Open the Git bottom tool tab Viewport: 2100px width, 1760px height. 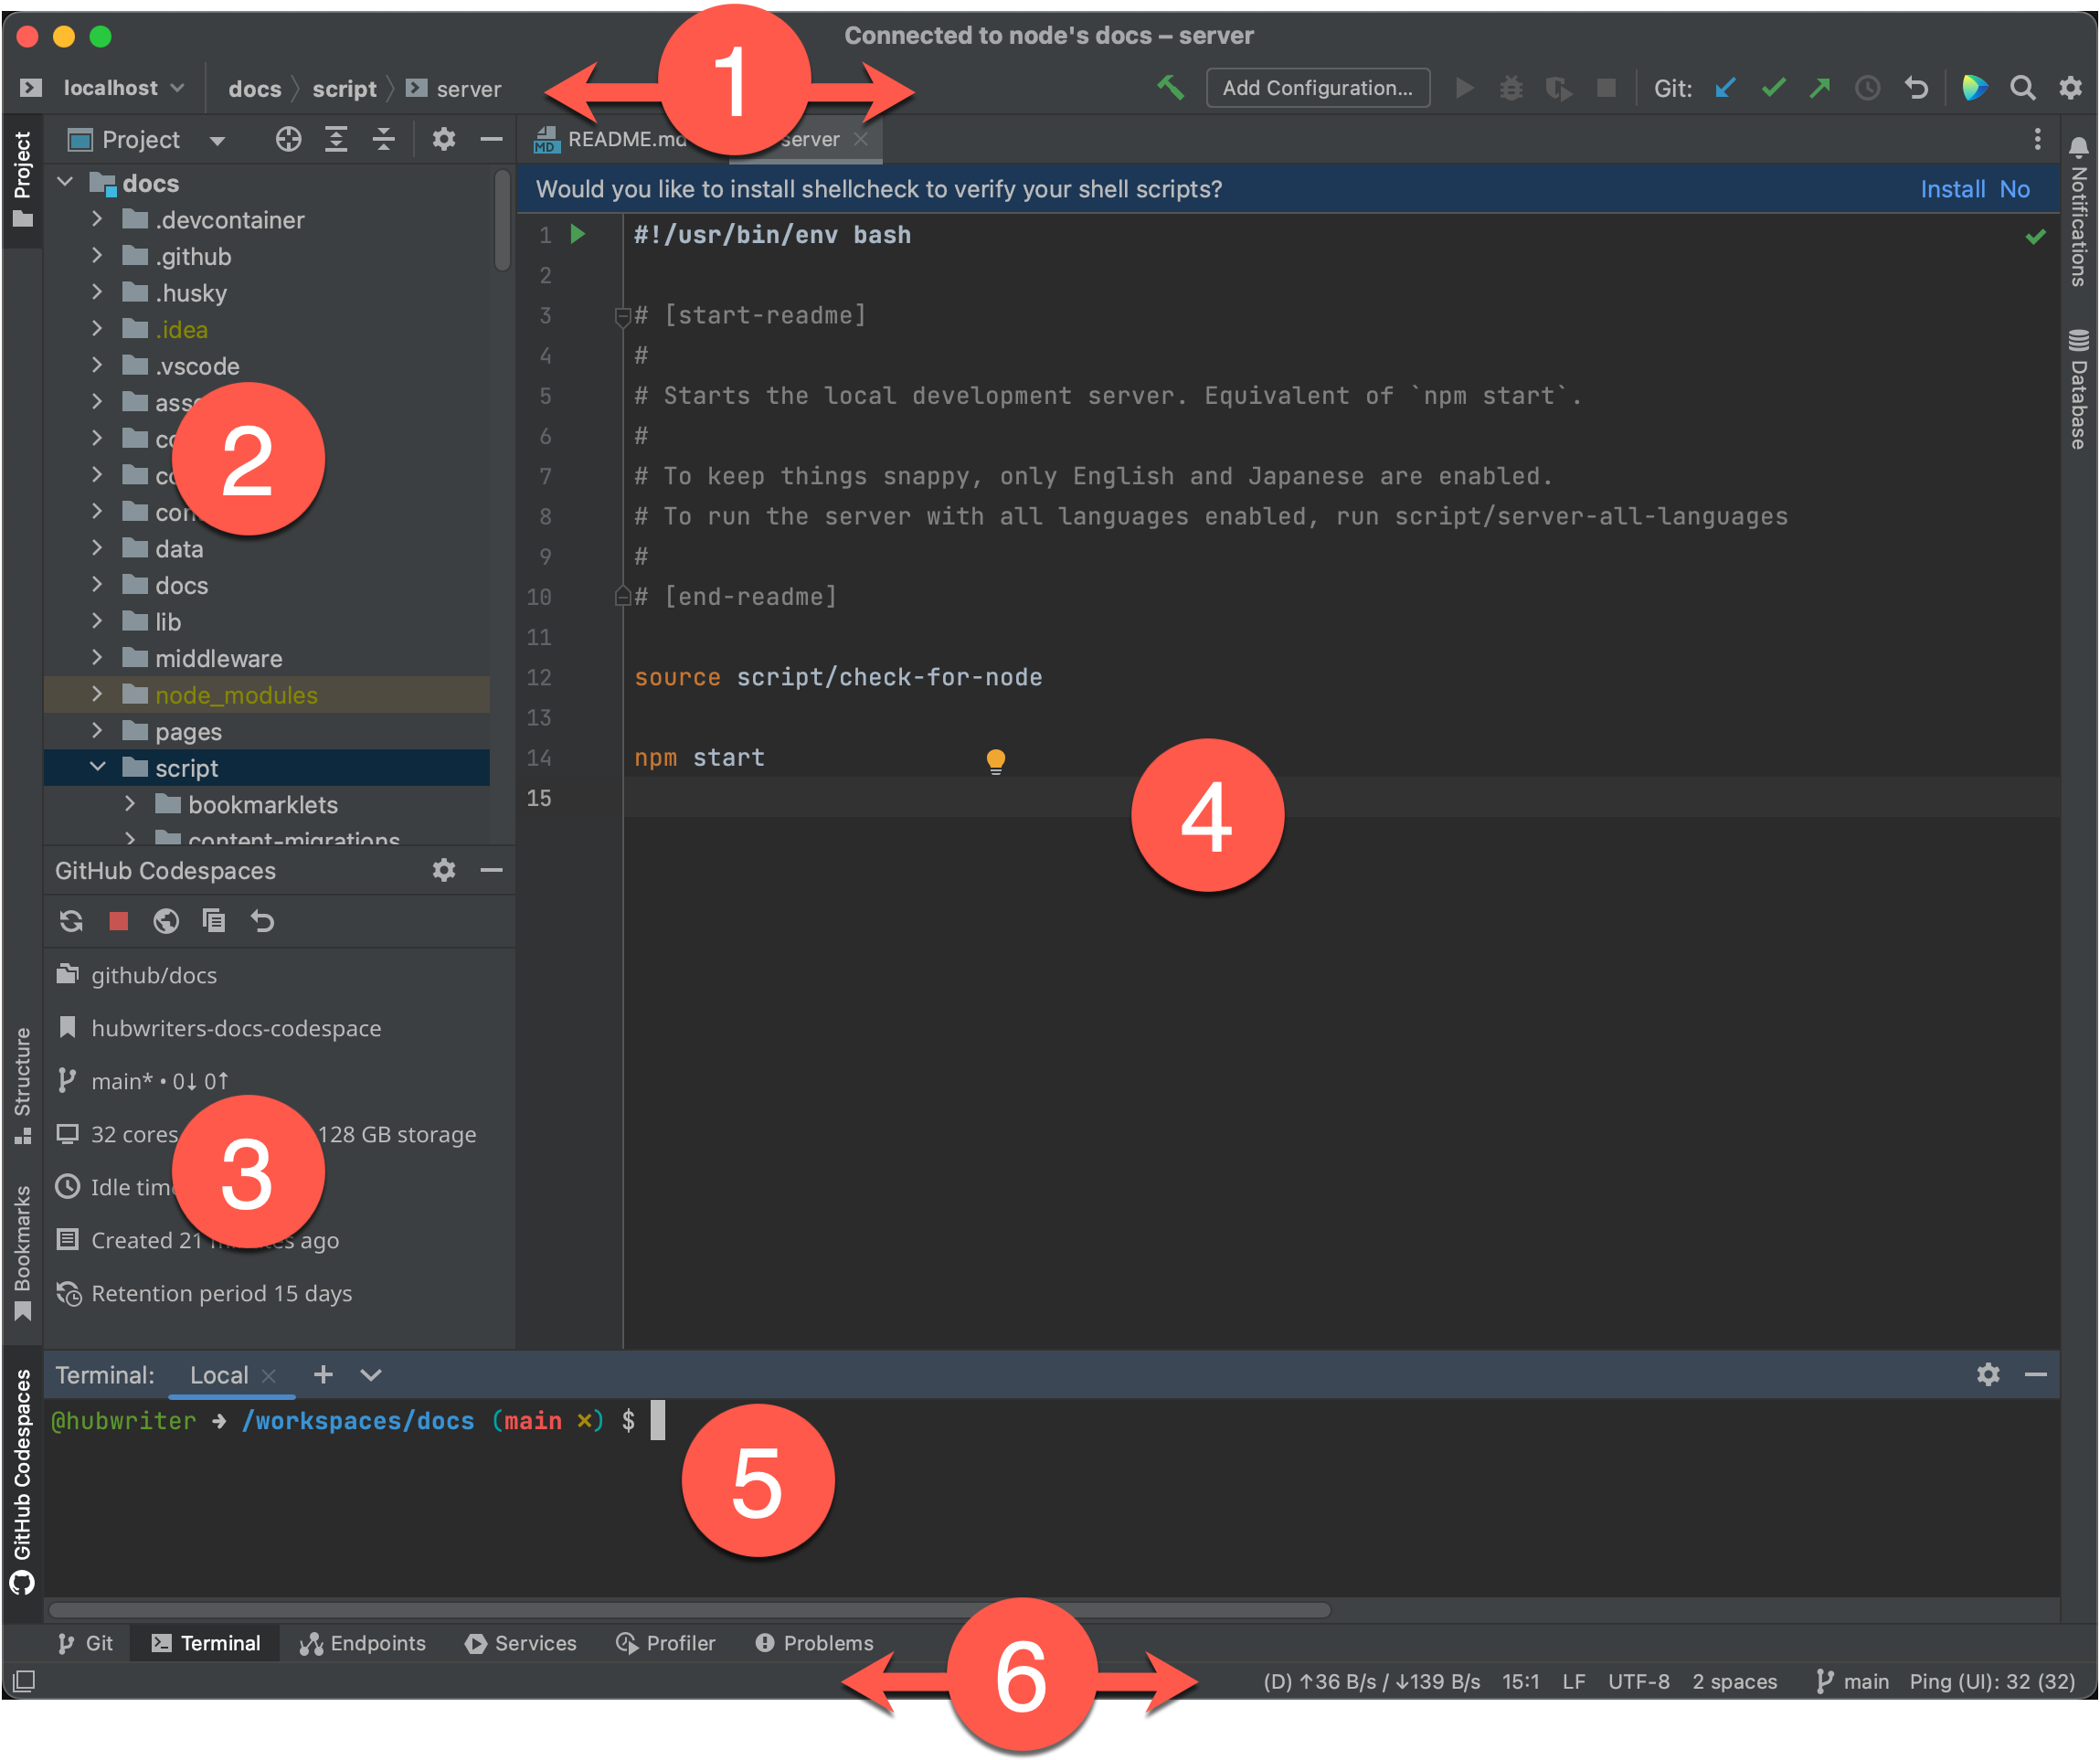85,1643
